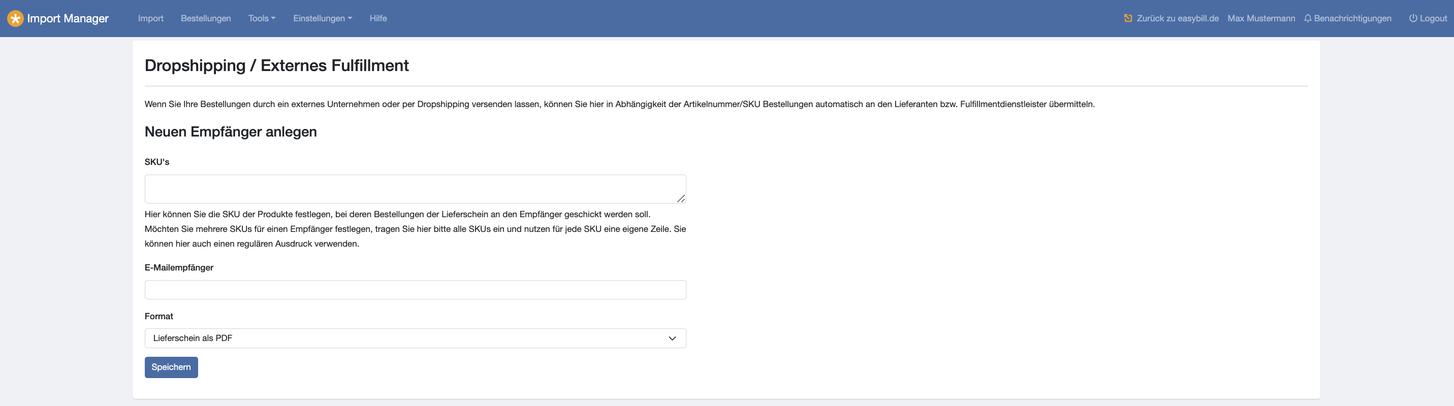Open the Benachrichtigungen text link

1352,19
